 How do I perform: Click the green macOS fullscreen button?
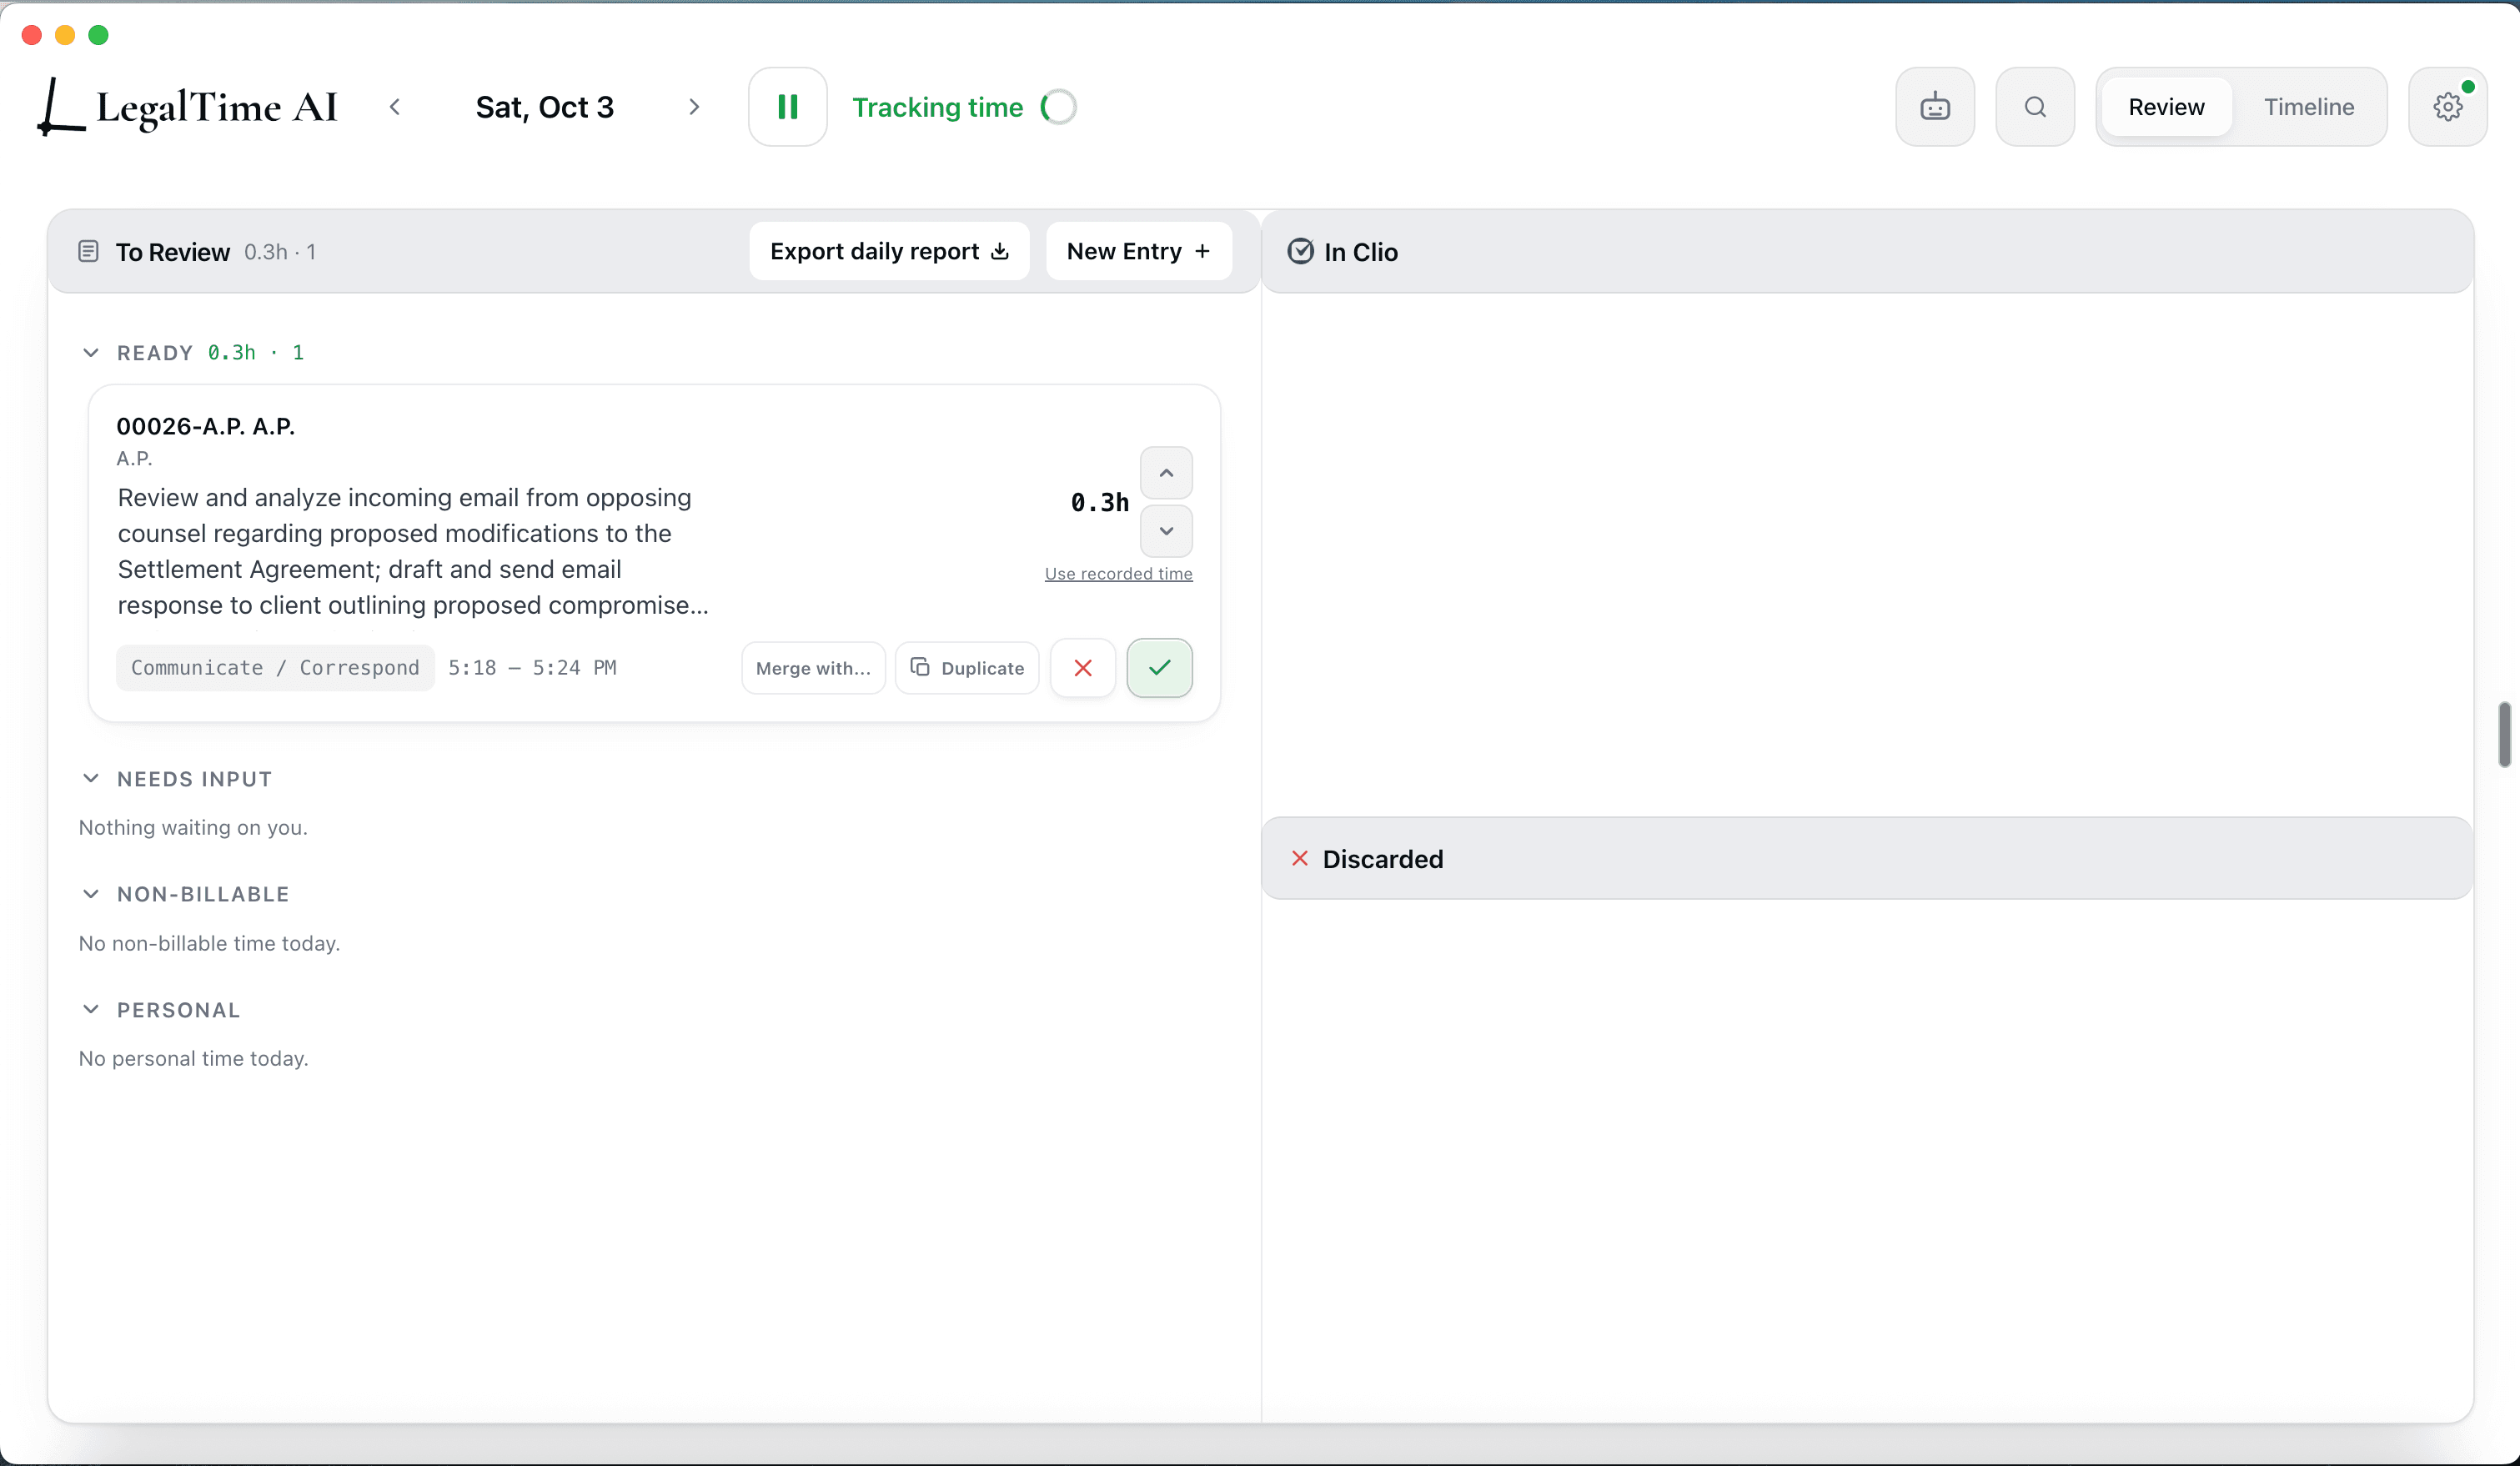click(98, 35)
